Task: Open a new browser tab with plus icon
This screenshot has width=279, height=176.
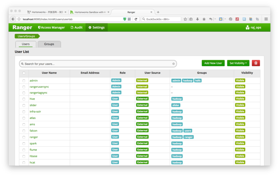Action: pyautogui.click(x=158, y=12)
